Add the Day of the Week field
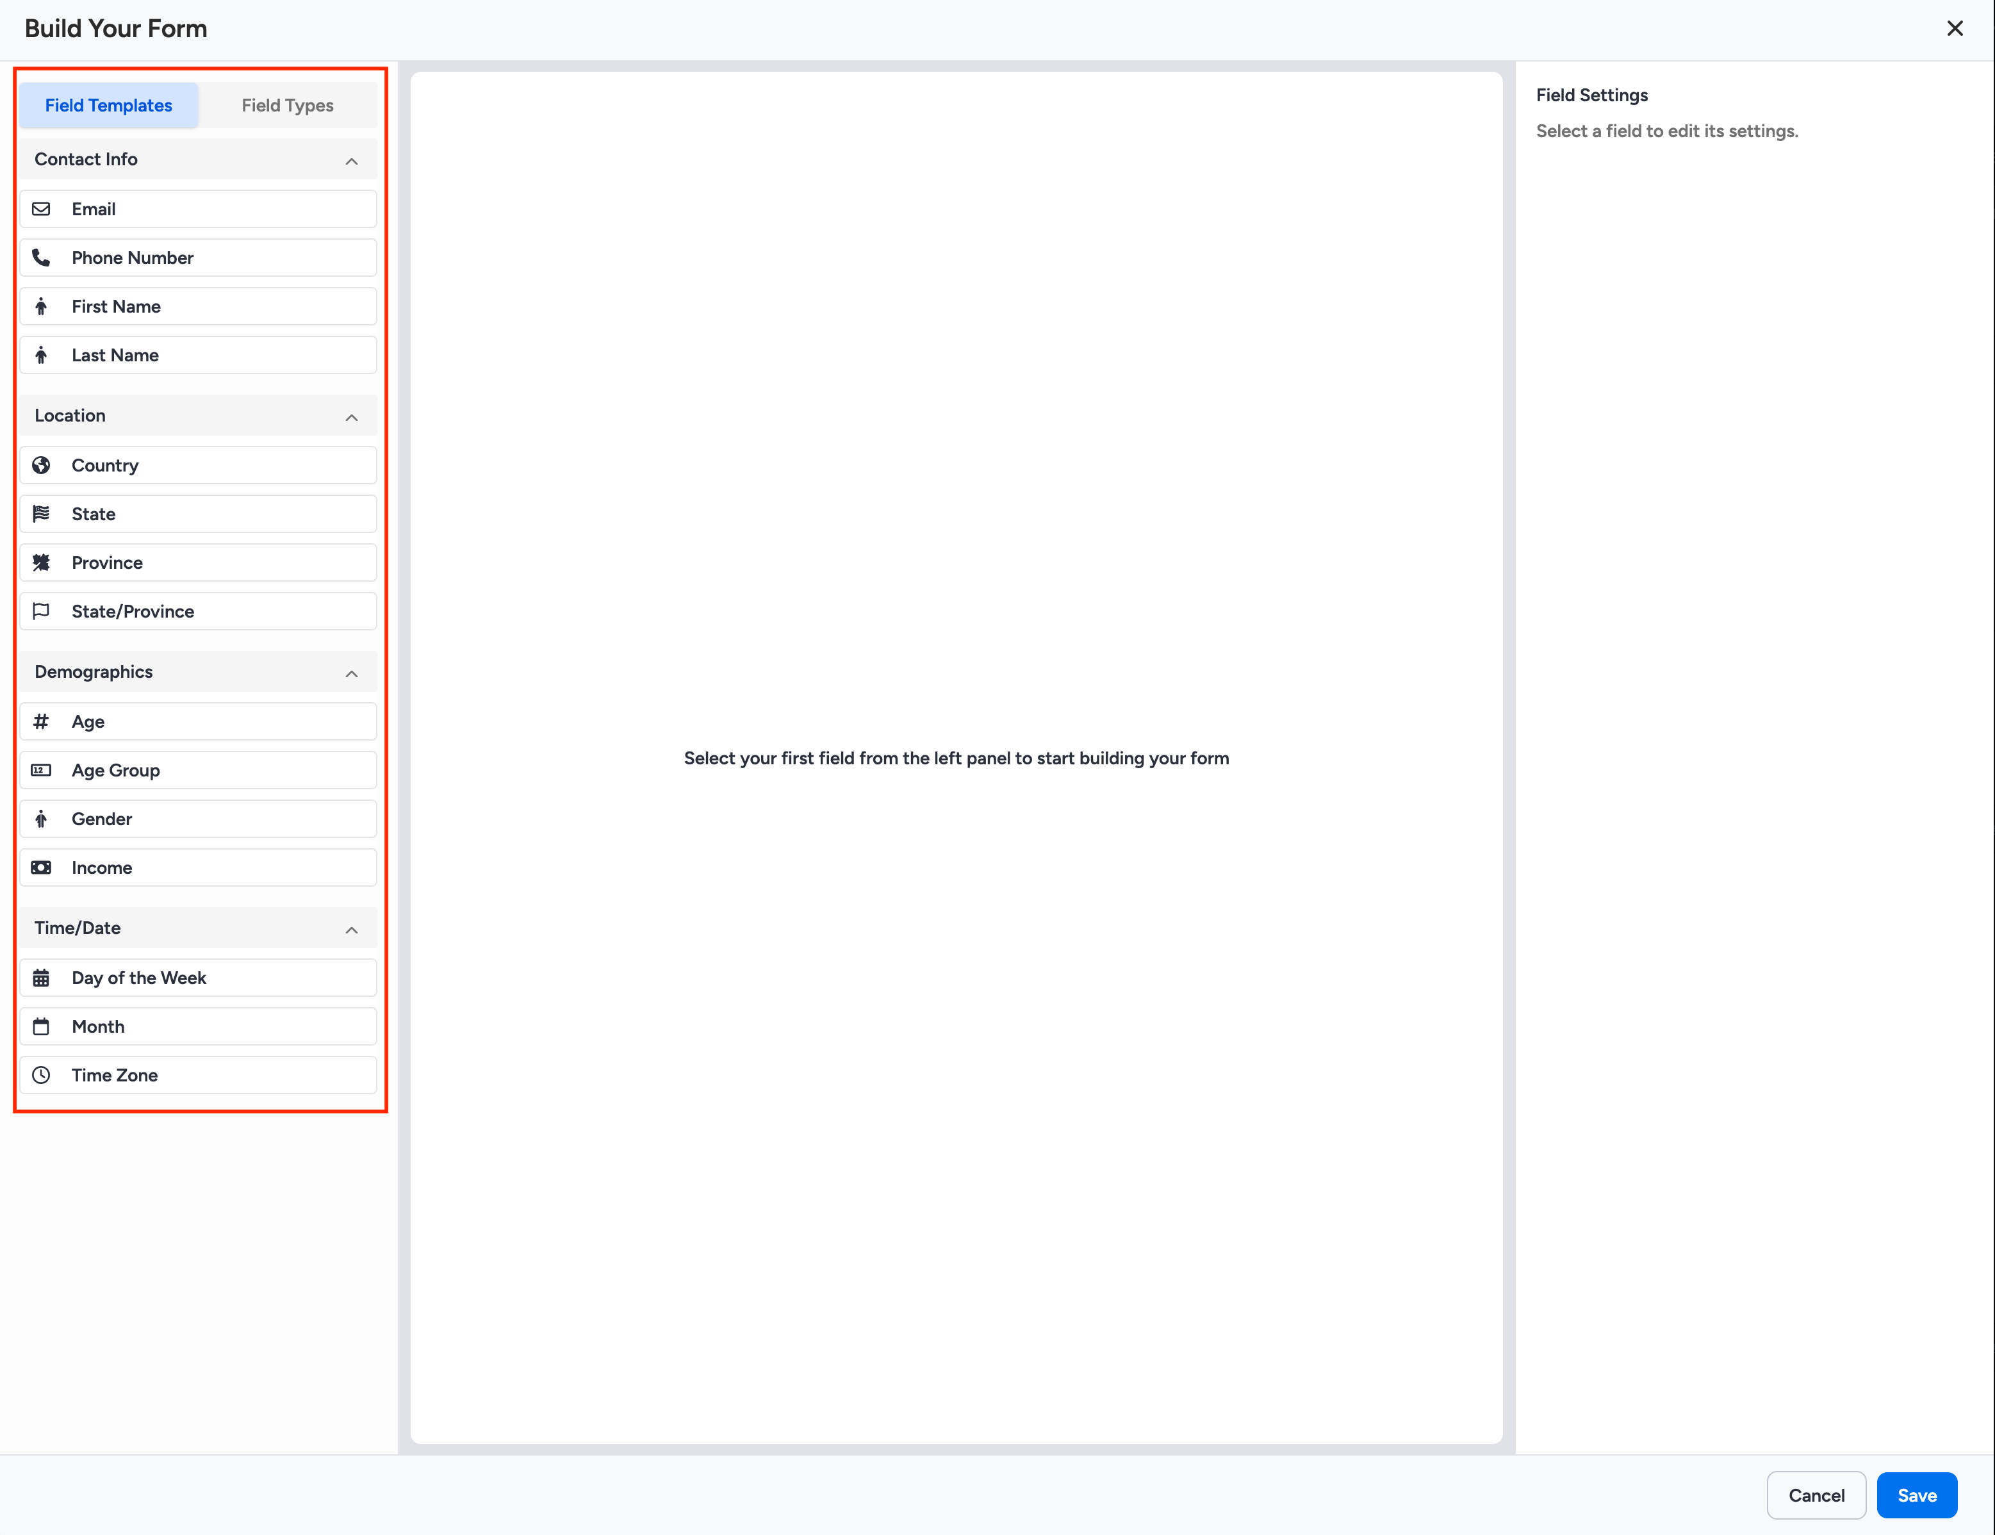The width and height of the screenshot is (1995, 1535). (x=198, y=978)
